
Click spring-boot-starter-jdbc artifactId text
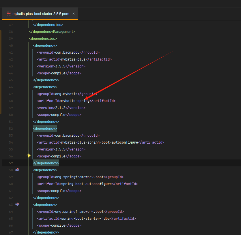coord(86,219)
